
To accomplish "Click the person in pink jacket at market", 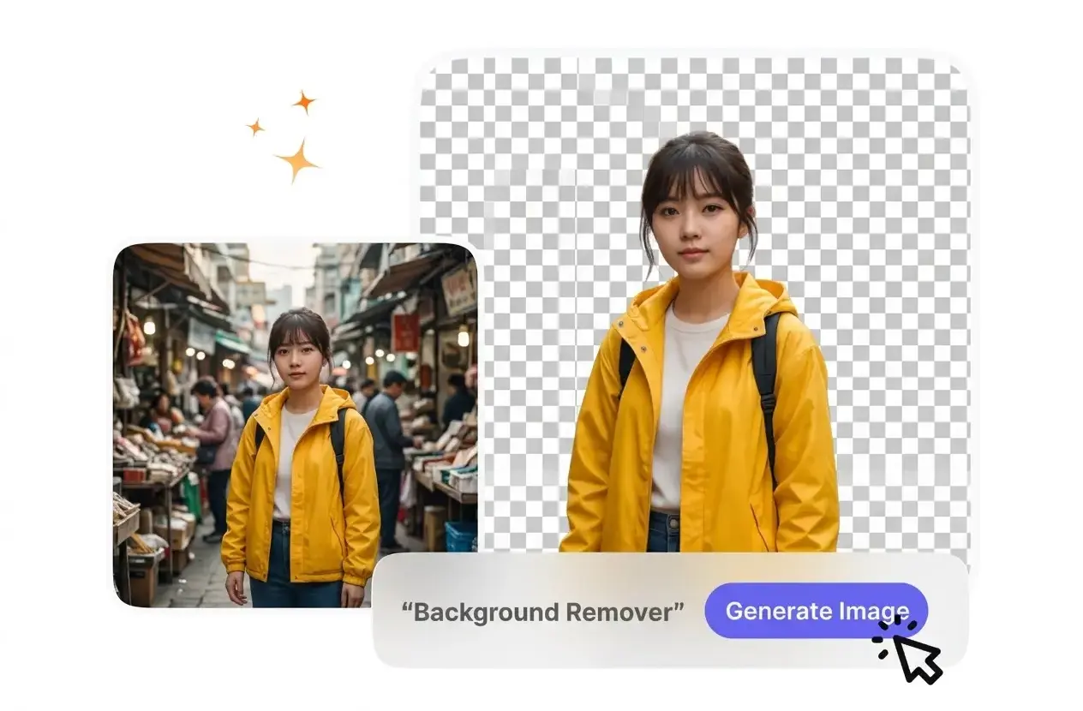I will click(214, 433).
